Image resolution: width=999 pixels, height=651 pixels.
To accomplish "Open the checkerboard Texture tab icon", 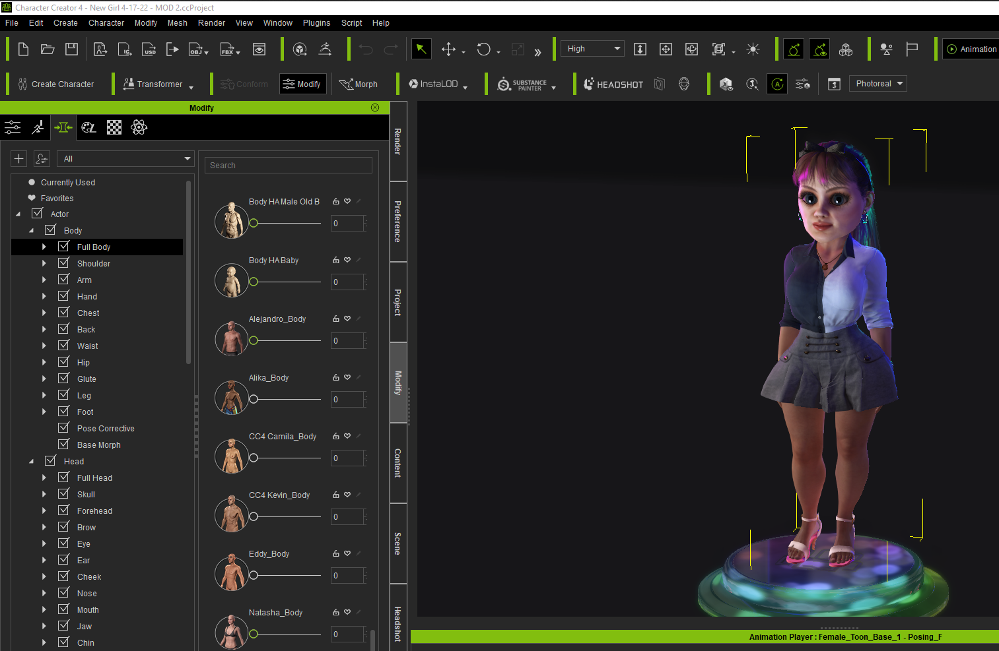I will [x=114, y=127].
